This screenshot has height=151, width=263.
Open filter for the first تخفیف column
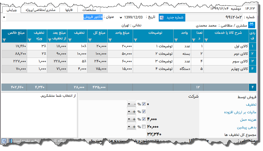(x=70, y=40)
